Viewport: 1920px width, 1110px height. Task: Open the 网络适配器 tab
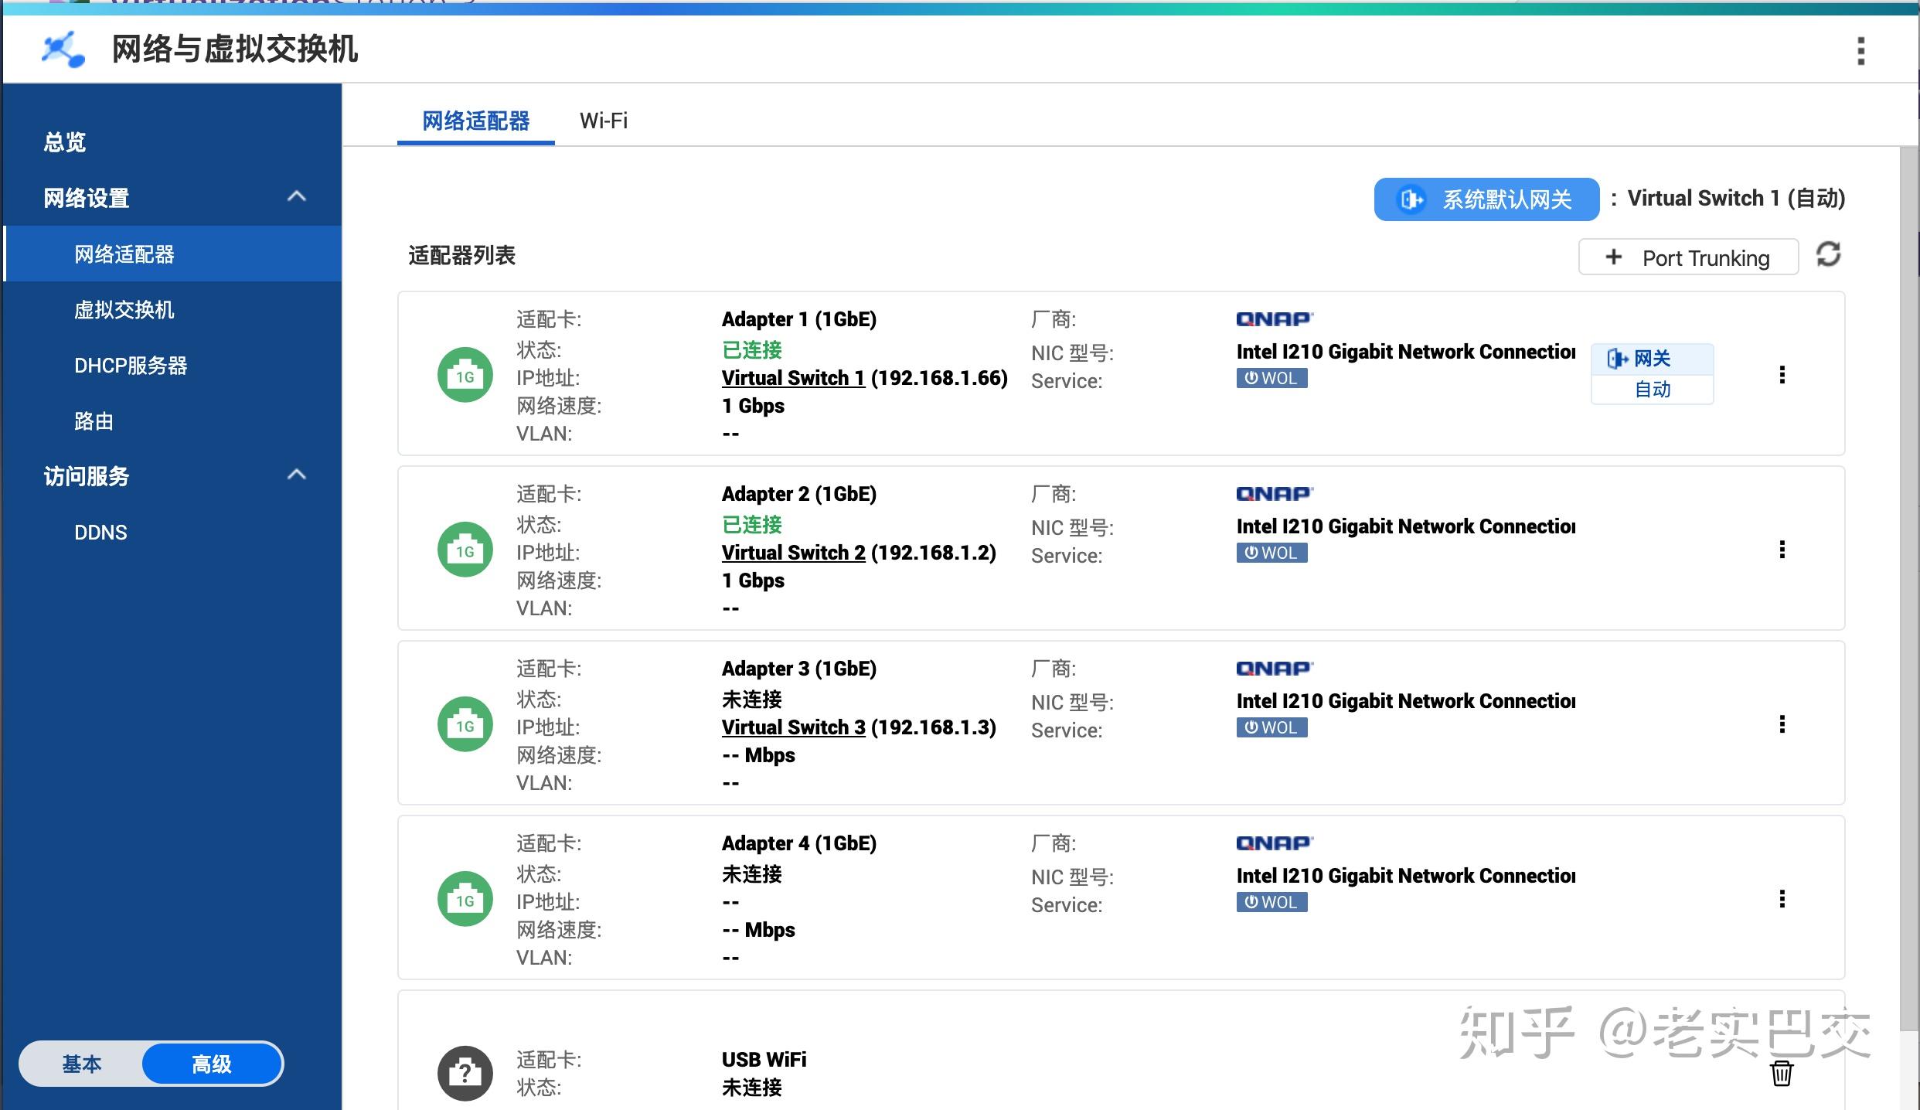[475, 121]
